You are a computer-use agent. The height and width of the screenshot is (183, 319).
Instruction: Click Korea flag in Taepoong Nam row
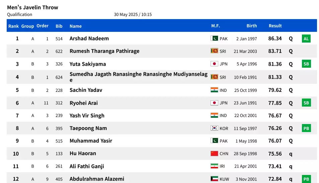[214, 128]
